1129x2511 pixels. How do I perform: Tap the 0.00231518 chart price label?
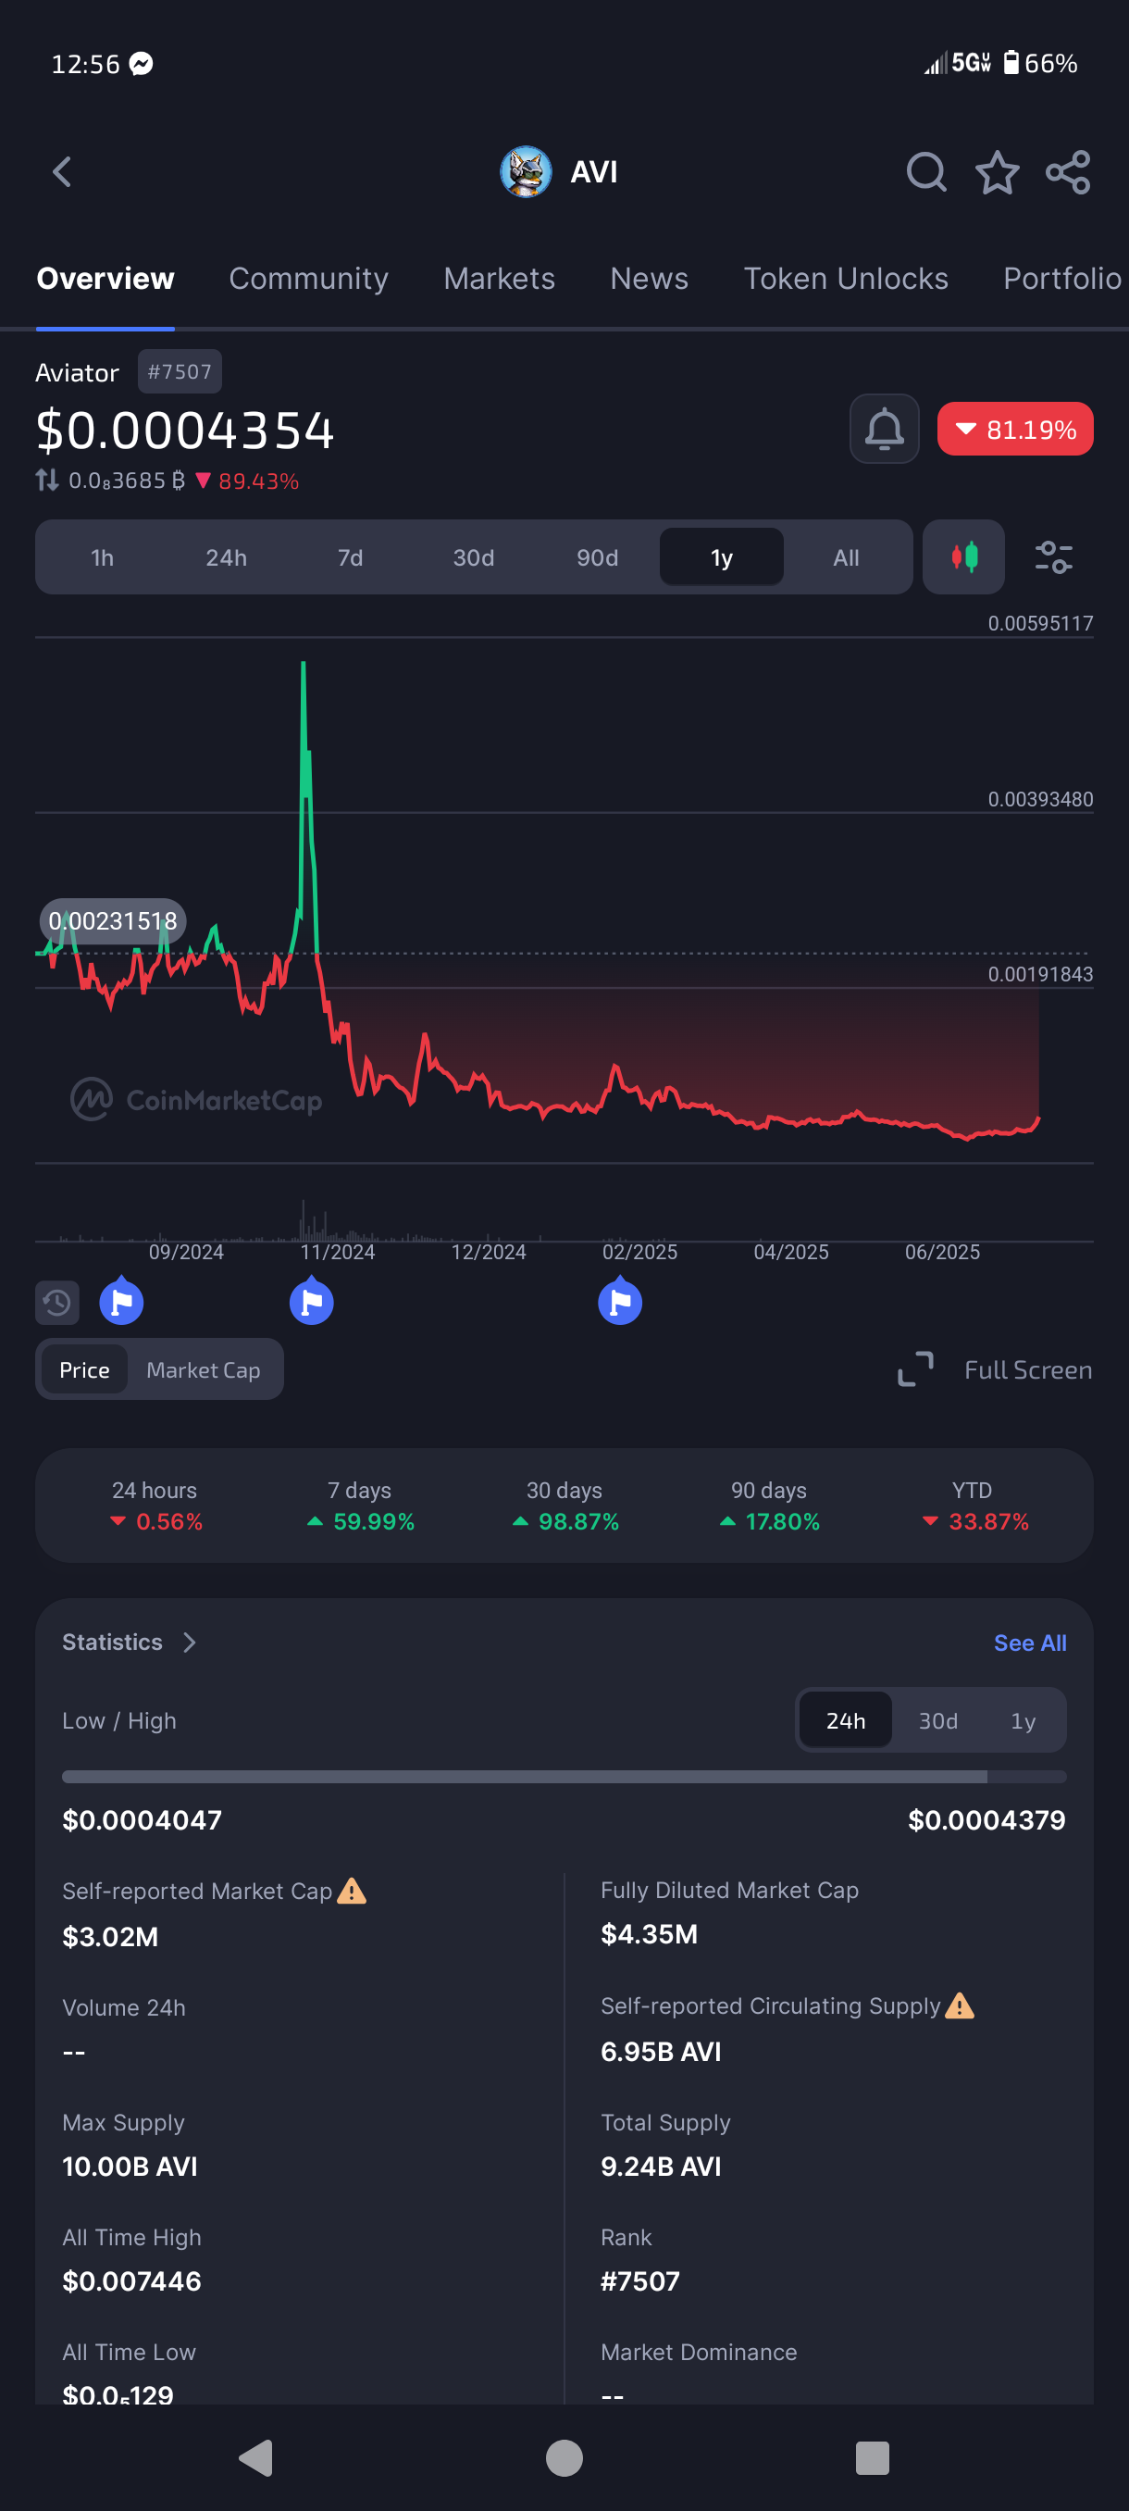click(113, 921)
